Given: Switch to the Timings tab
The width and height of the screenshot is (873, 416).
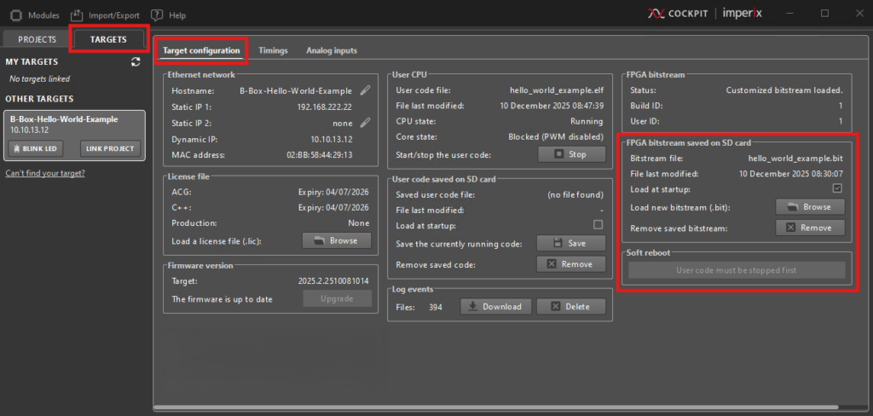Looking at the screenshot, I should pyautogui.click(x=273, y=51).
